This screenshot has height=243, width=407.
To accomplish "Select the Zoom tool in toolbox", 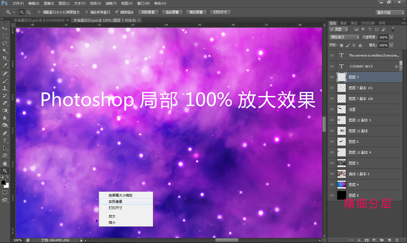I will pyautogui.click(x=5, y=171).
